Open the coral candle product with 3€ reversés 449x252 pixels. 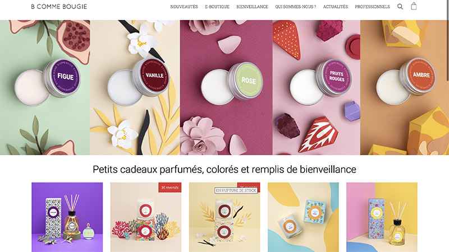click(146, 217)
